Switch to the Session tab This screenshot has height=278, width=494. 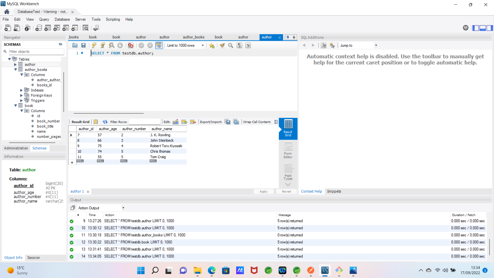pyautogui.click(x=33, y=258)
